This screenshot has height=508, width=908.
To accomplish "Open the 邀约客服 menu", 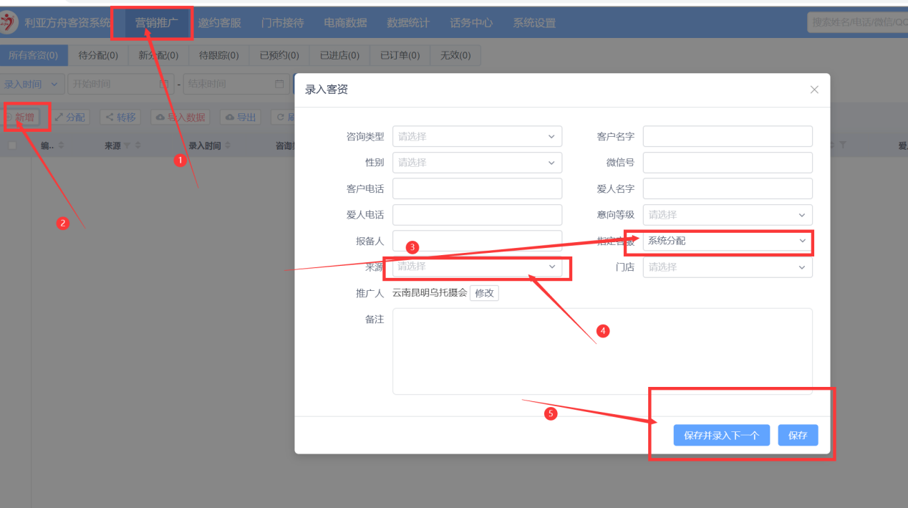I will (220, 23).
